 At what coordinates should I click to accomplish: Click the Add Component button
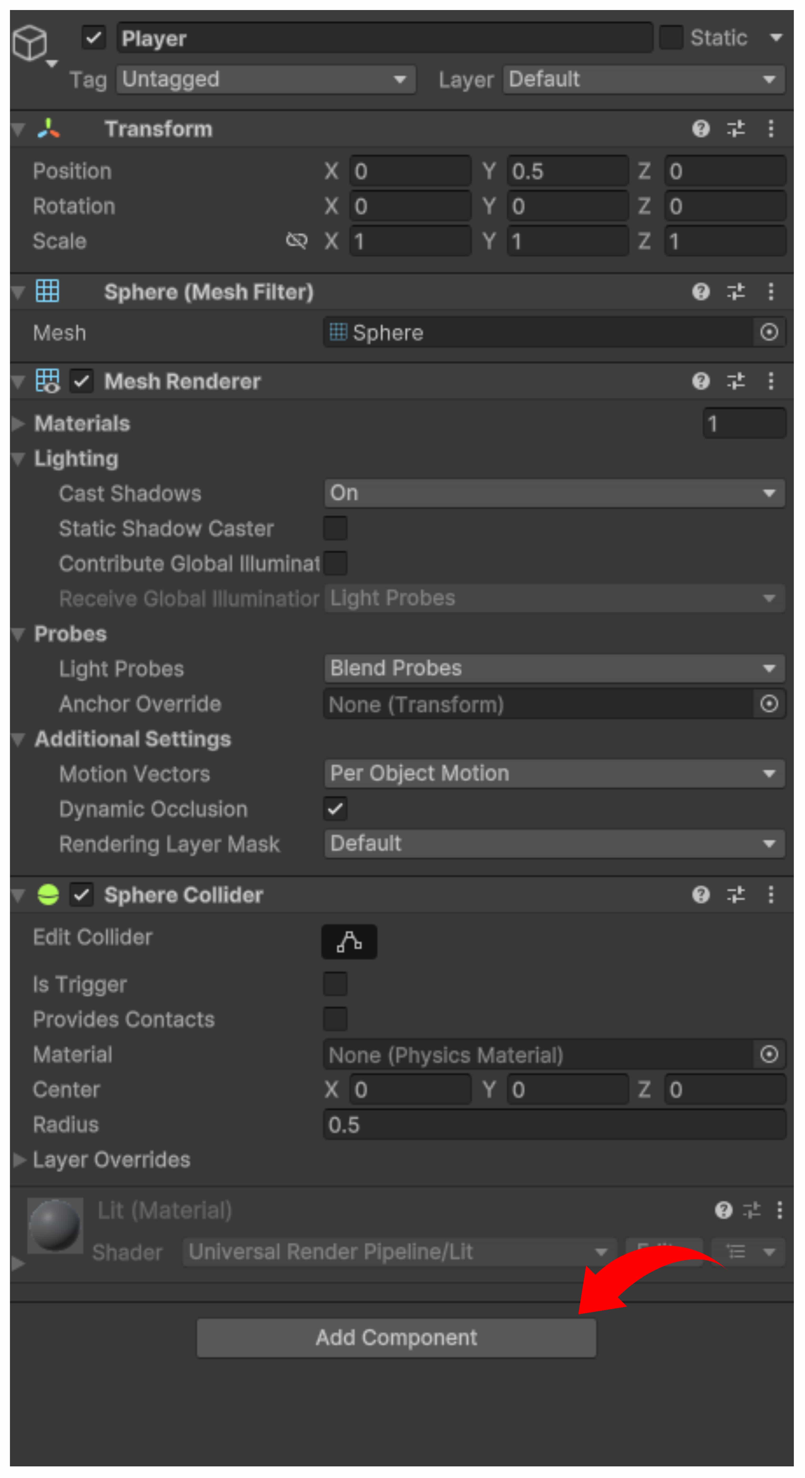(x=396, y=1337)
